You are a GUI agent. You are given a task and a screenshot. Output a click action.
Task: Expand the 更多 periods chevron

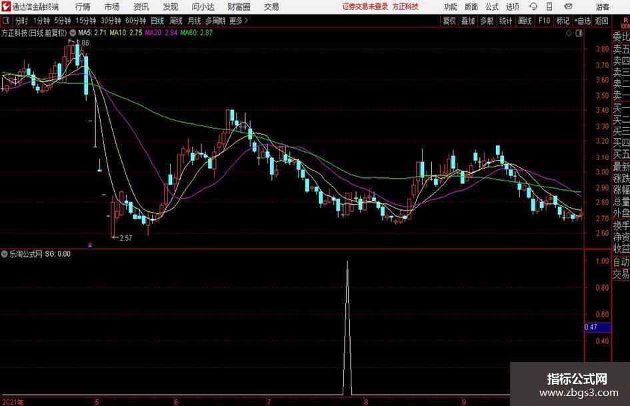(246, 21)
